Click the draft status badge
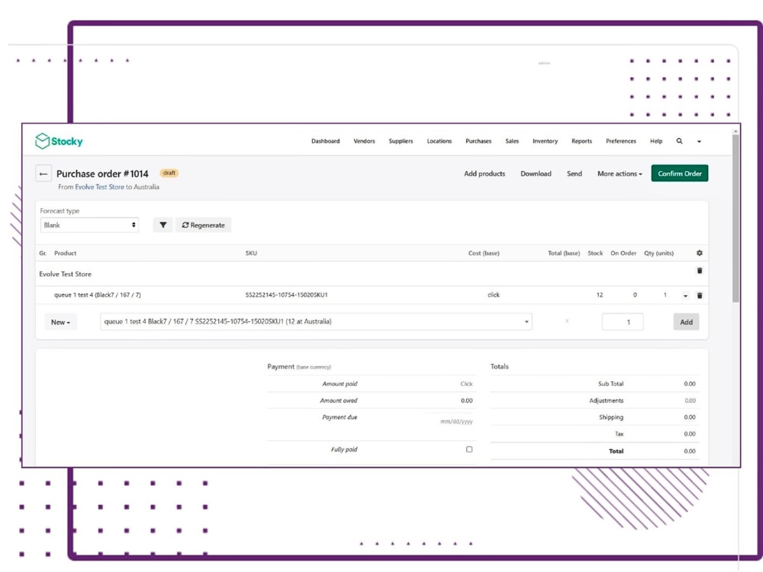The height and width of the screenshot is (572, 763). (x=169, y=173)
